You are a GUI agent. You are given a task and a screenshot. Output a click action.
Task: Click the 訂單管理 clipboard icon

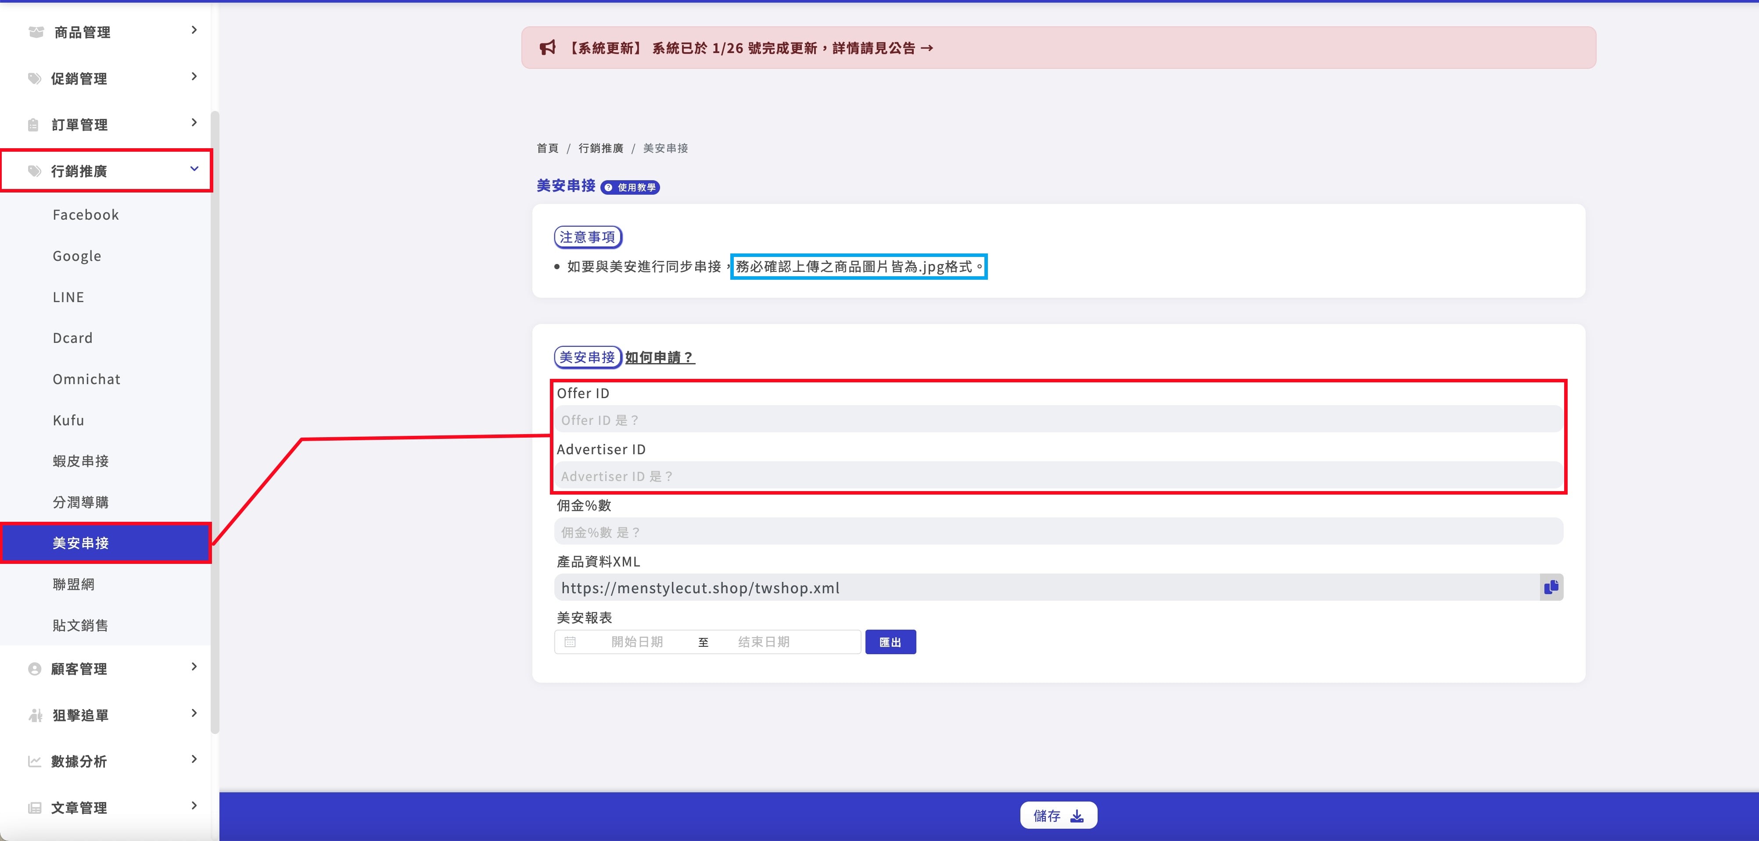click(33, 125)
